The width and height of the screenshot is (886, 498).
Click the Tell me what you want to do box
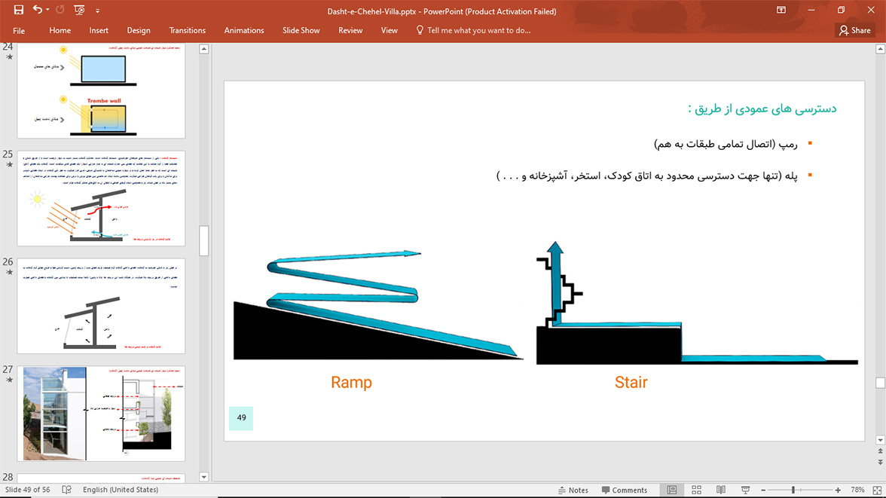[x=473, y=31]
